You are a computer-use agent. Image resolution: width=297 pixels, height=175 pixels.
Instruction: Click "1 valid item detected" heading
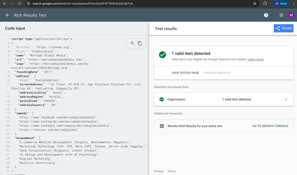click(x=191, y=54)
